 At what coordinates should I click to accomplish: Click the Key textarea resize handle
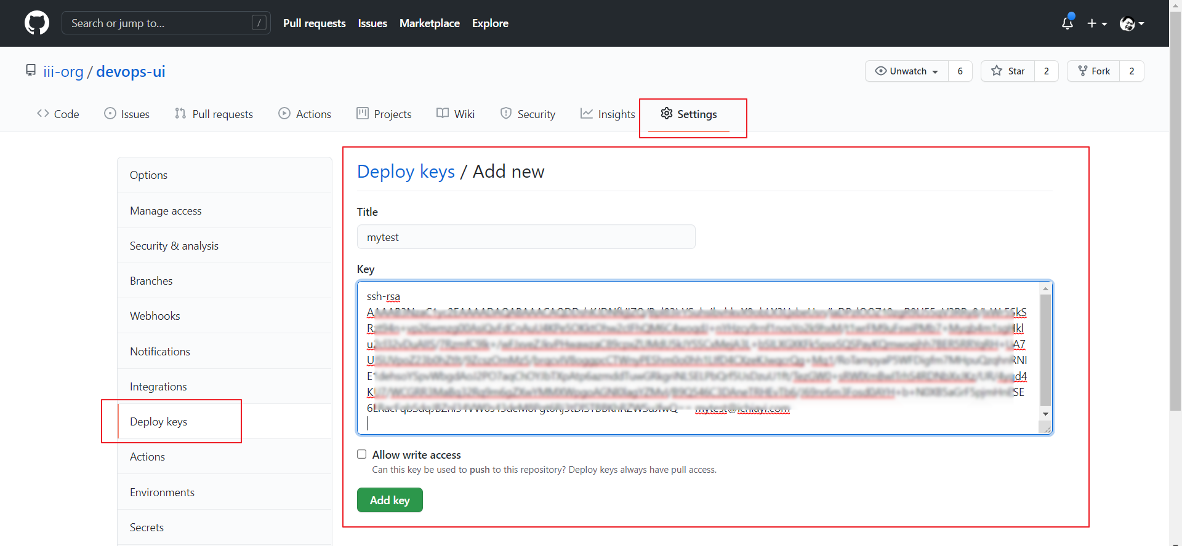click(1046, 429)
